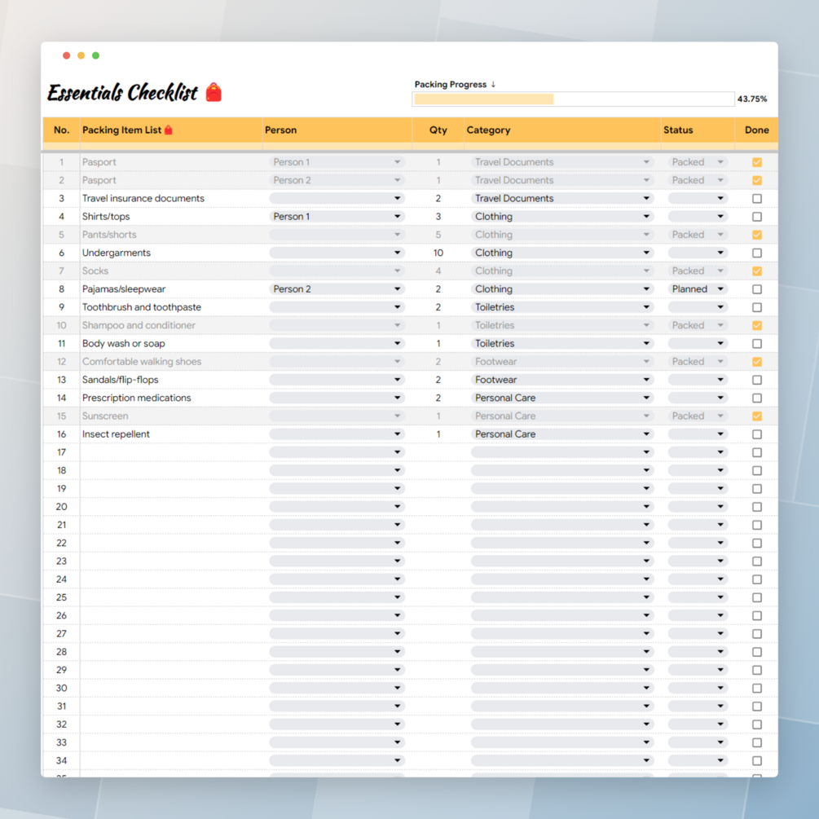Select the Toothbrush and toothpaste cell

(x=171, y=307)
